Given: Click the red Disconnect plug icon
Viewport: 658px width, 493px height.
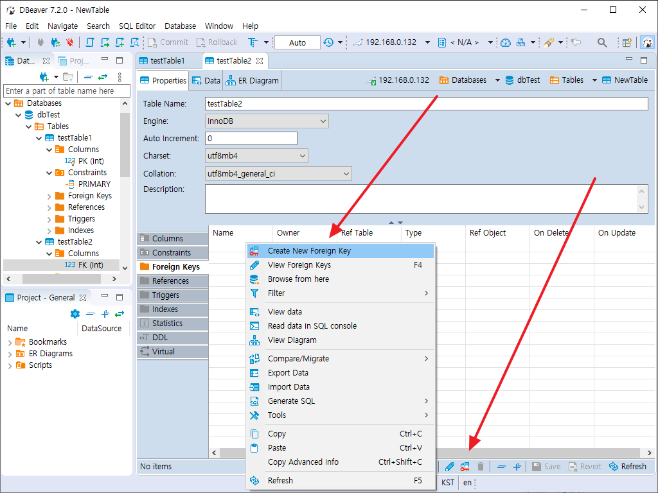Looking at the screenshot, I should click(70, 42).
